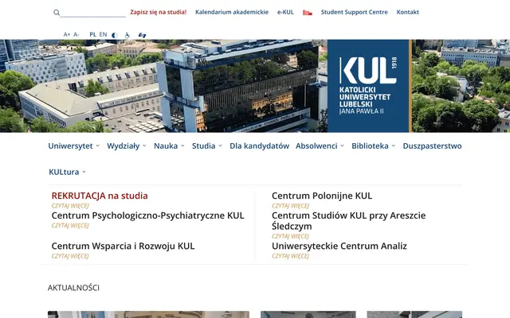Click the red BIP icon

(308, 13)
